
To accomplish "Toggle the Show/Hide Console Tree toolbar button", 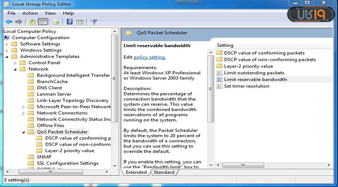I will point(43,22).
